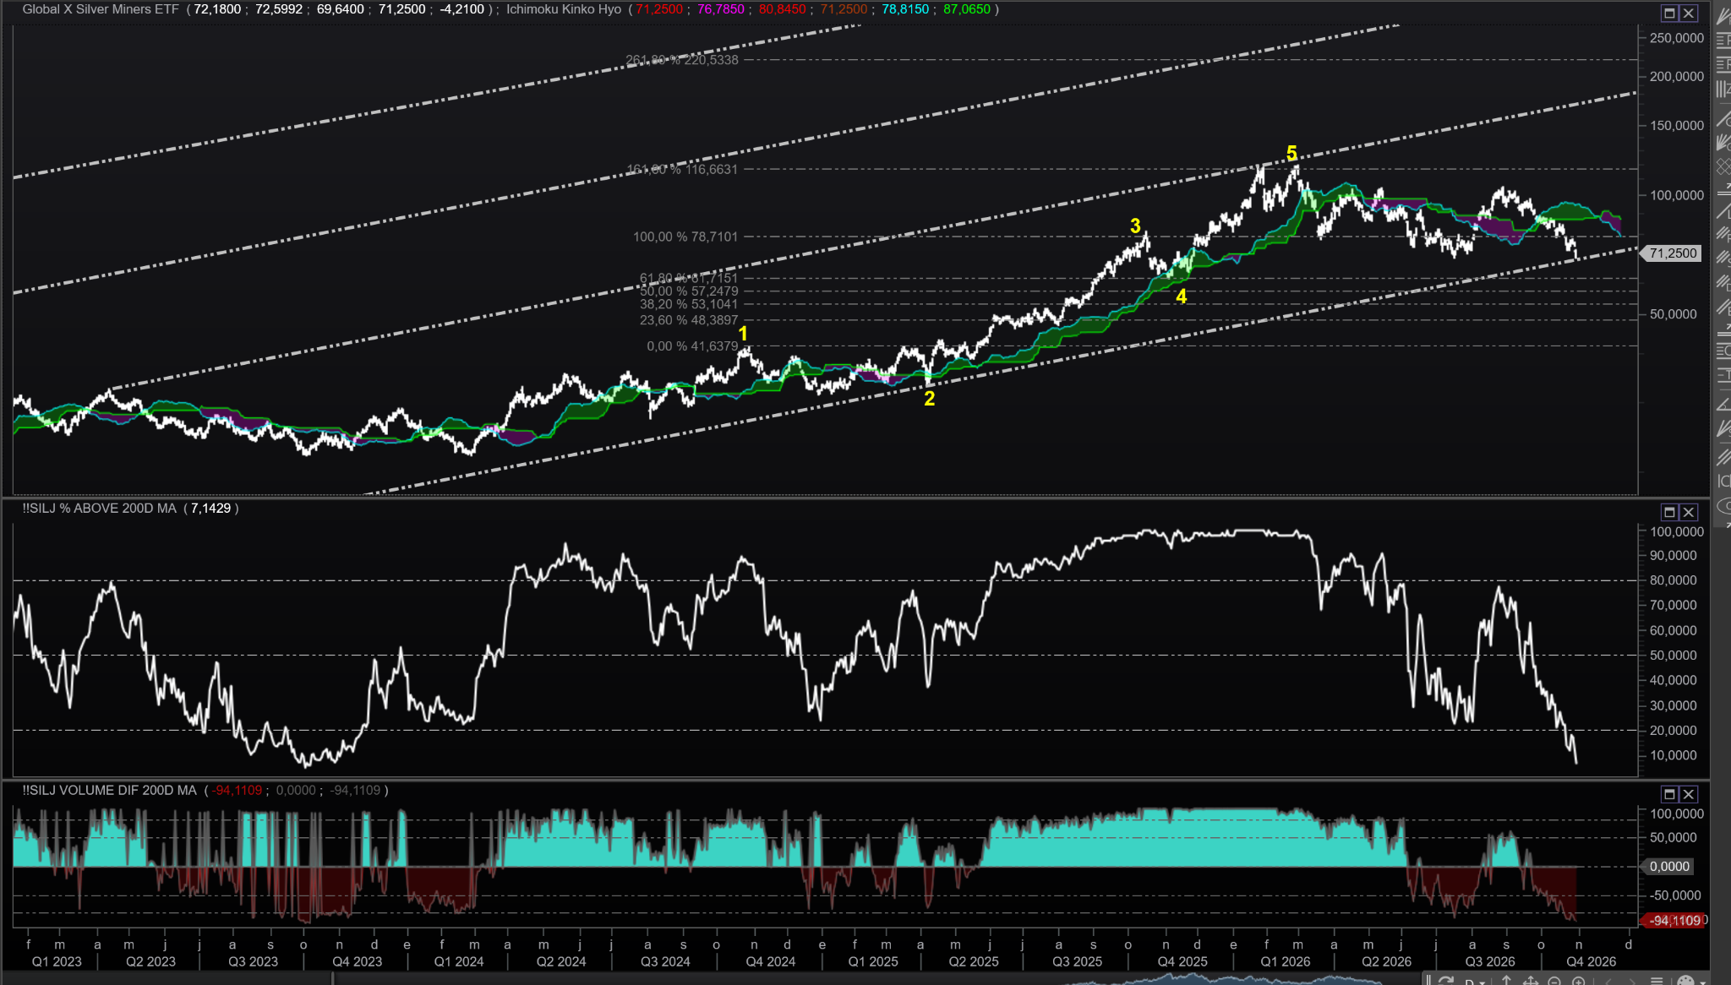Click the Q1 2025 label on time axis
The image size is (1731, 985).
tap(873, 961)
